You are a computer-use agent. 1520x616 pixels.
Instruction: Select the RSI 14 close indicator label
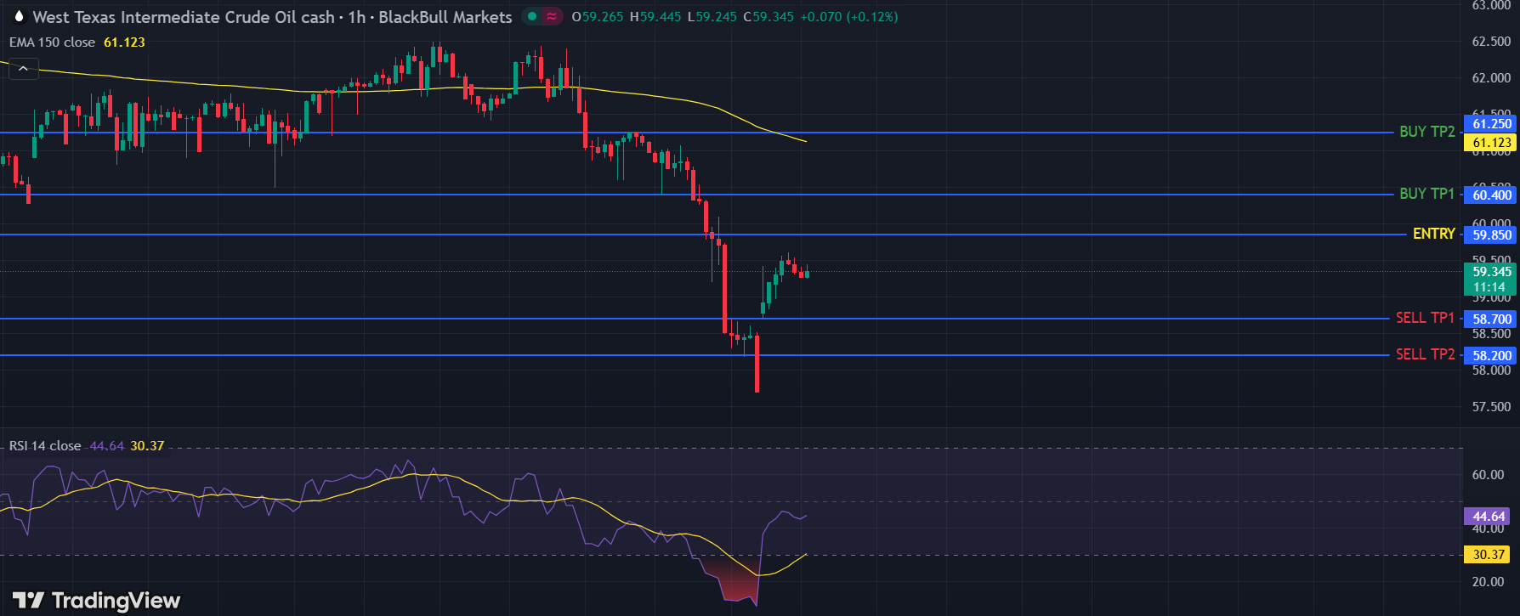pos(45,446)
